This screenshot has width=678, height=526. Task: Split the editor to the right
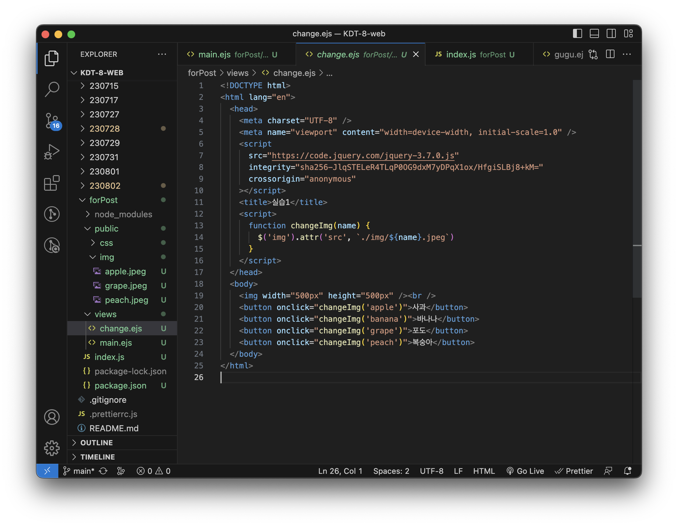(610, 54)
